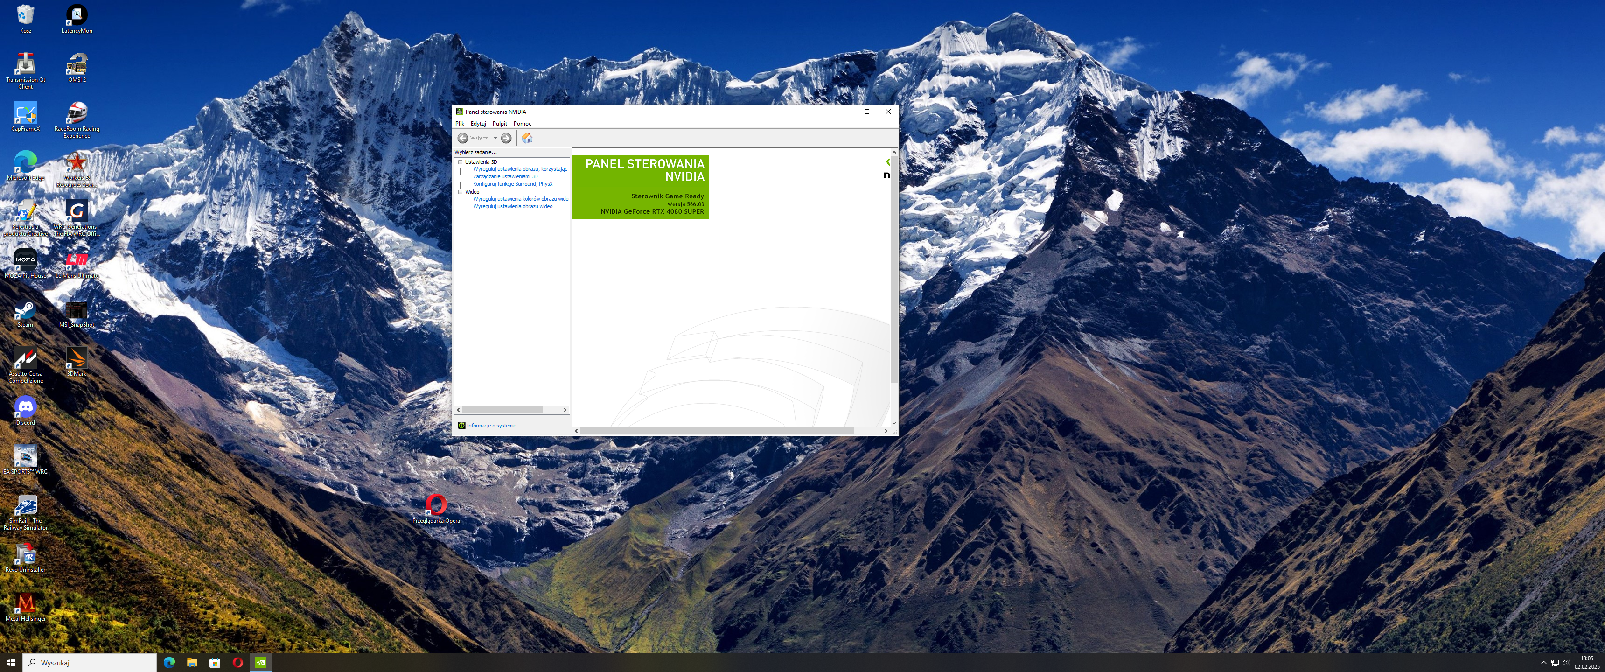Select Konfiguruj funkcje Surround, PhysX
This screenshot has width=1605, height=672.
512,184
